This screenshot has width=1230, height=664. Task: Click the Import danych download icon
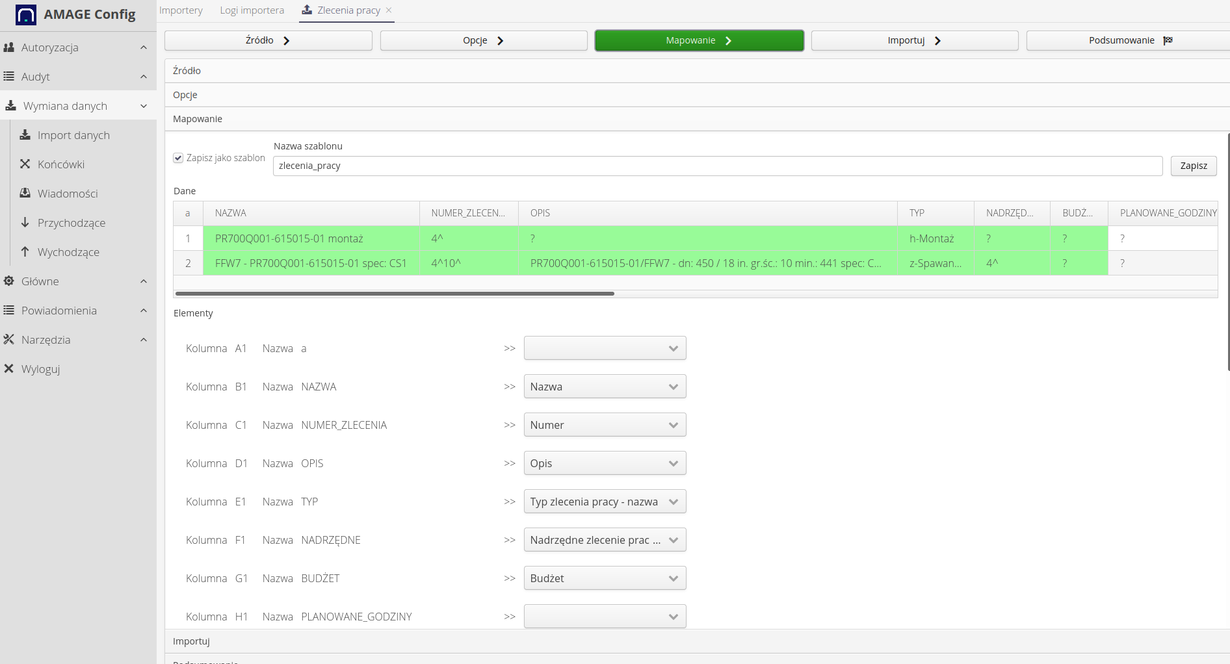click(25, 135)
